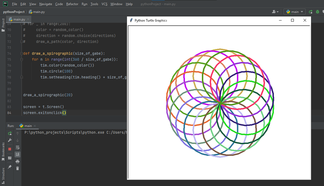The height and width of the screenshot is (186, 324).
Task: Open the Run menu
Action: tap(84, 4)
